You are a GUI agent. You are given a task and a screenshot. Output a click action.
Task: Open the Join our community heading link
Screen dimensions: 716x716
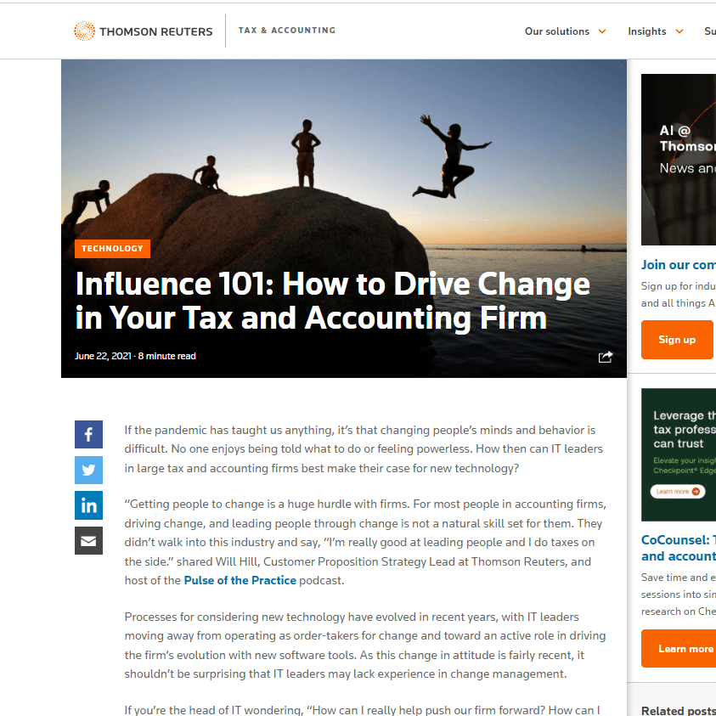(679, 265)
